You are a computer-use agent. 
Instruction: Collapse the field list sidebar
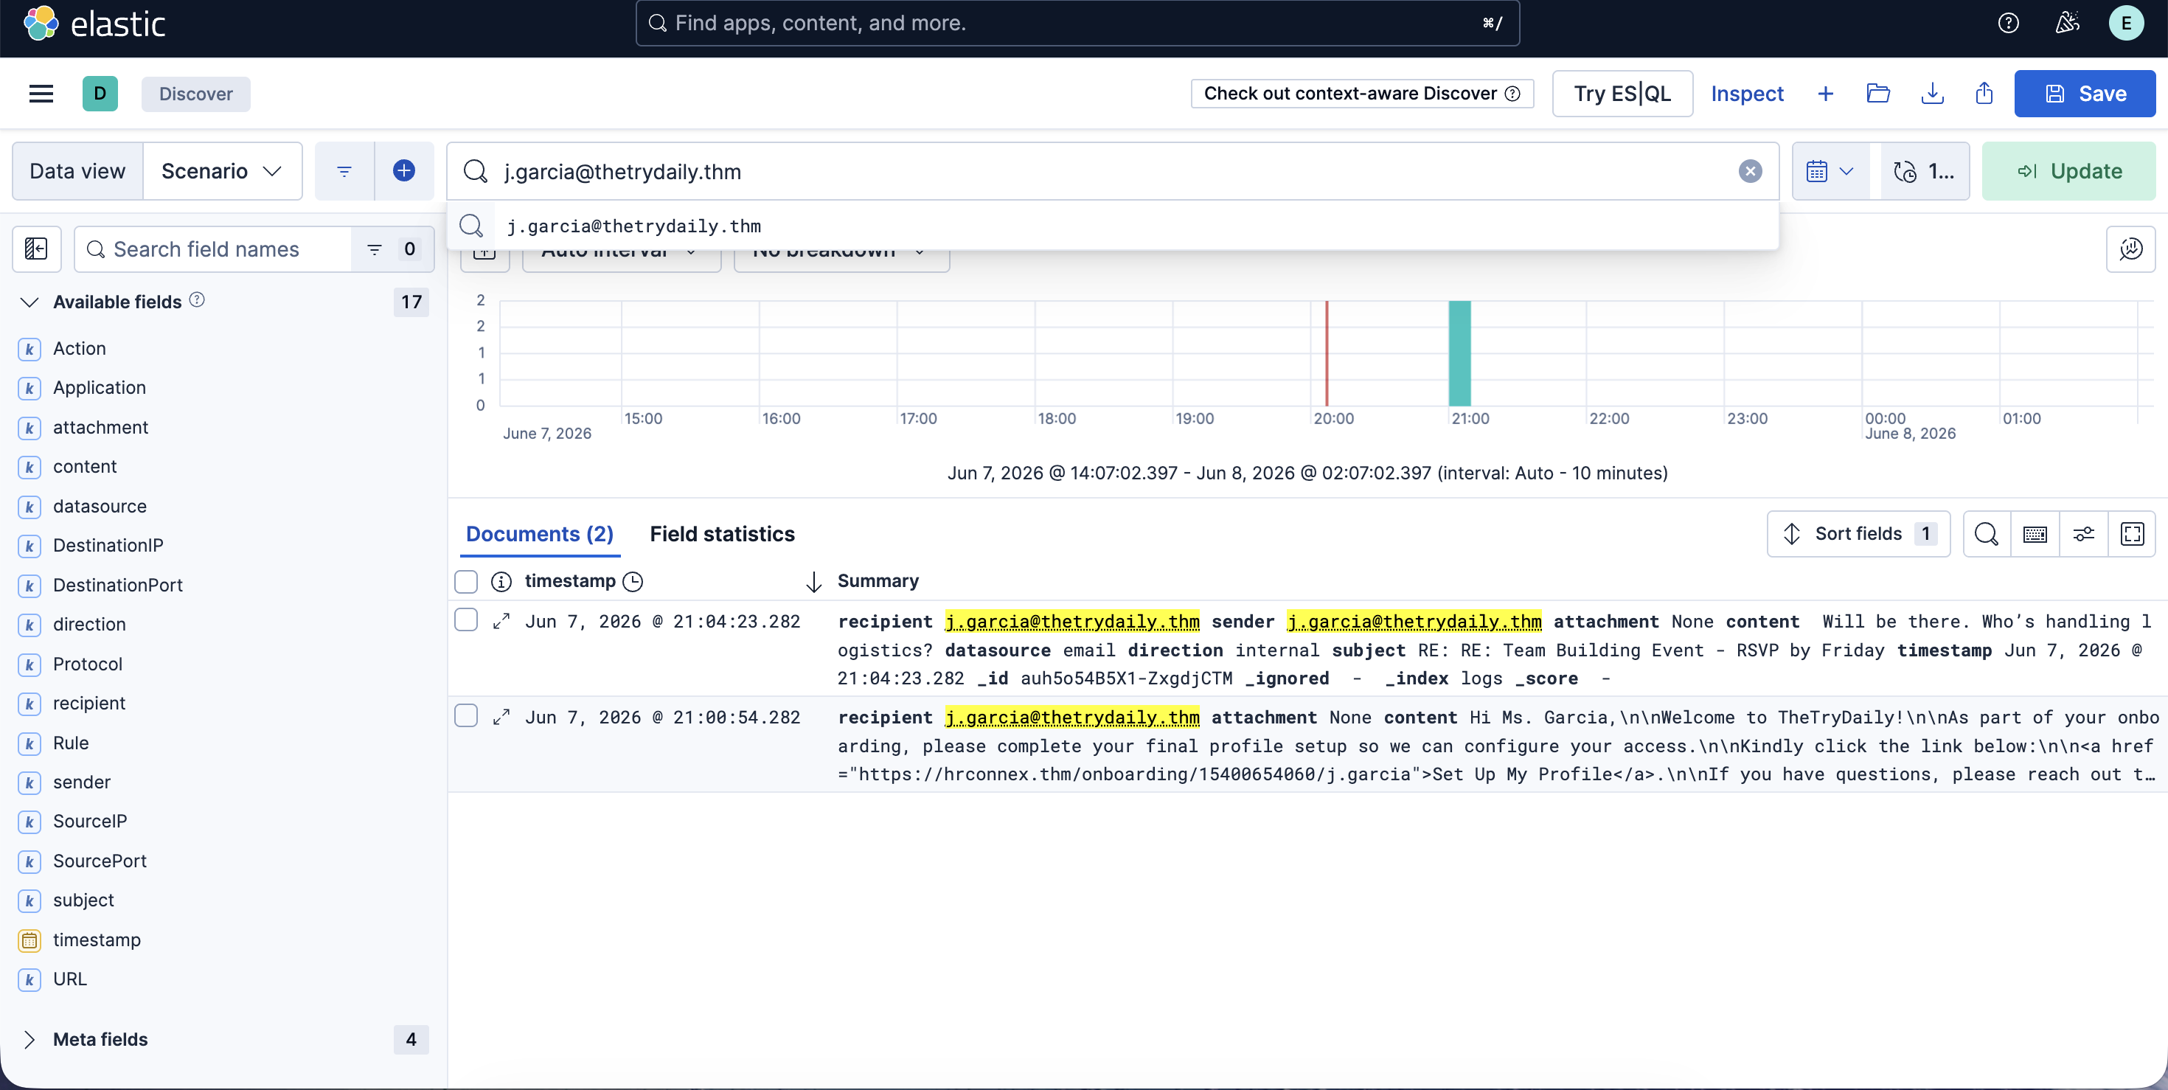(x=36, y=249)
